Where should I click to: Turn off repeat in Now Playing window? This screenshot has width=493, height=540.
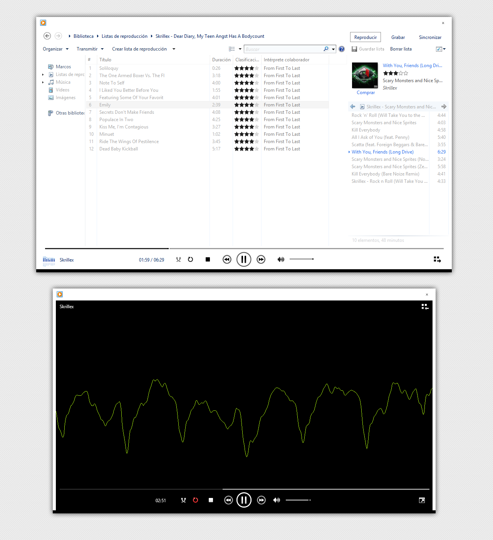point(195,500)
